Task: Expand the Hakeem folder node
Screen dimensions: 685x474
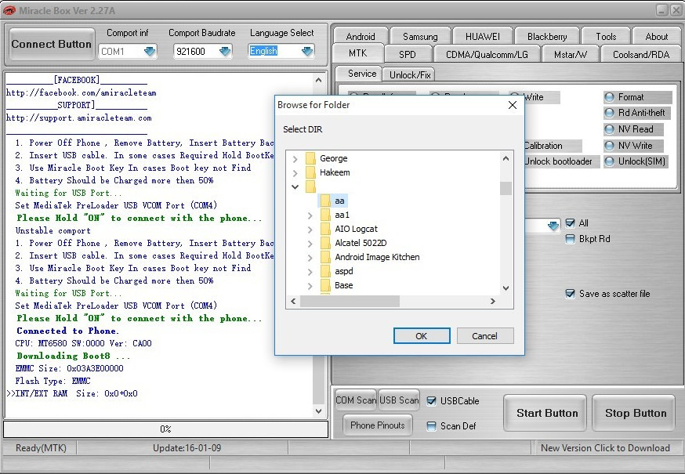Action: click(x=295, y=172)
